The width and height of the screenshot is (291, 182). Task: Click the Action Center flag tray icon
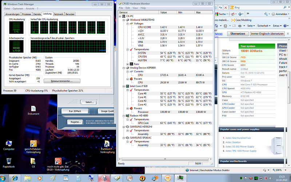tap(246, 178)
